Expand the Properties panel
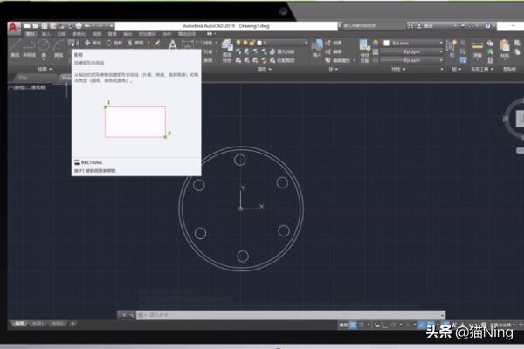The image size is (524, 349). pyautogui.click(x=398, y=69)
